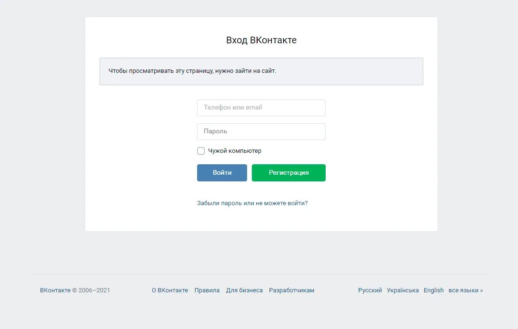Switch language to 'English'
Viewport: 518px width, 329px height.
[x=433, y=290]
